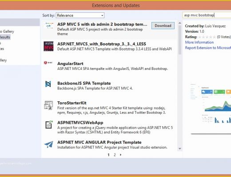
Task: Click the results list scrollbar thumb
Action: (180, 40)
